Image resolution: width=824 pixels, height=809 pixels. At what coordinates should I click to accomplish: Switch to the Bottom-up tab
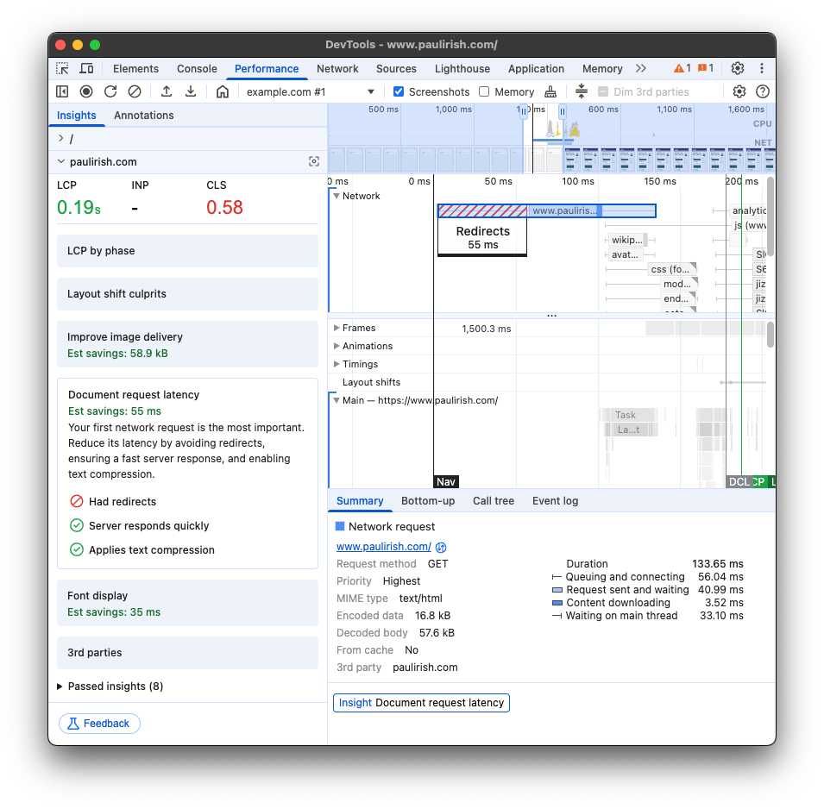428,501
